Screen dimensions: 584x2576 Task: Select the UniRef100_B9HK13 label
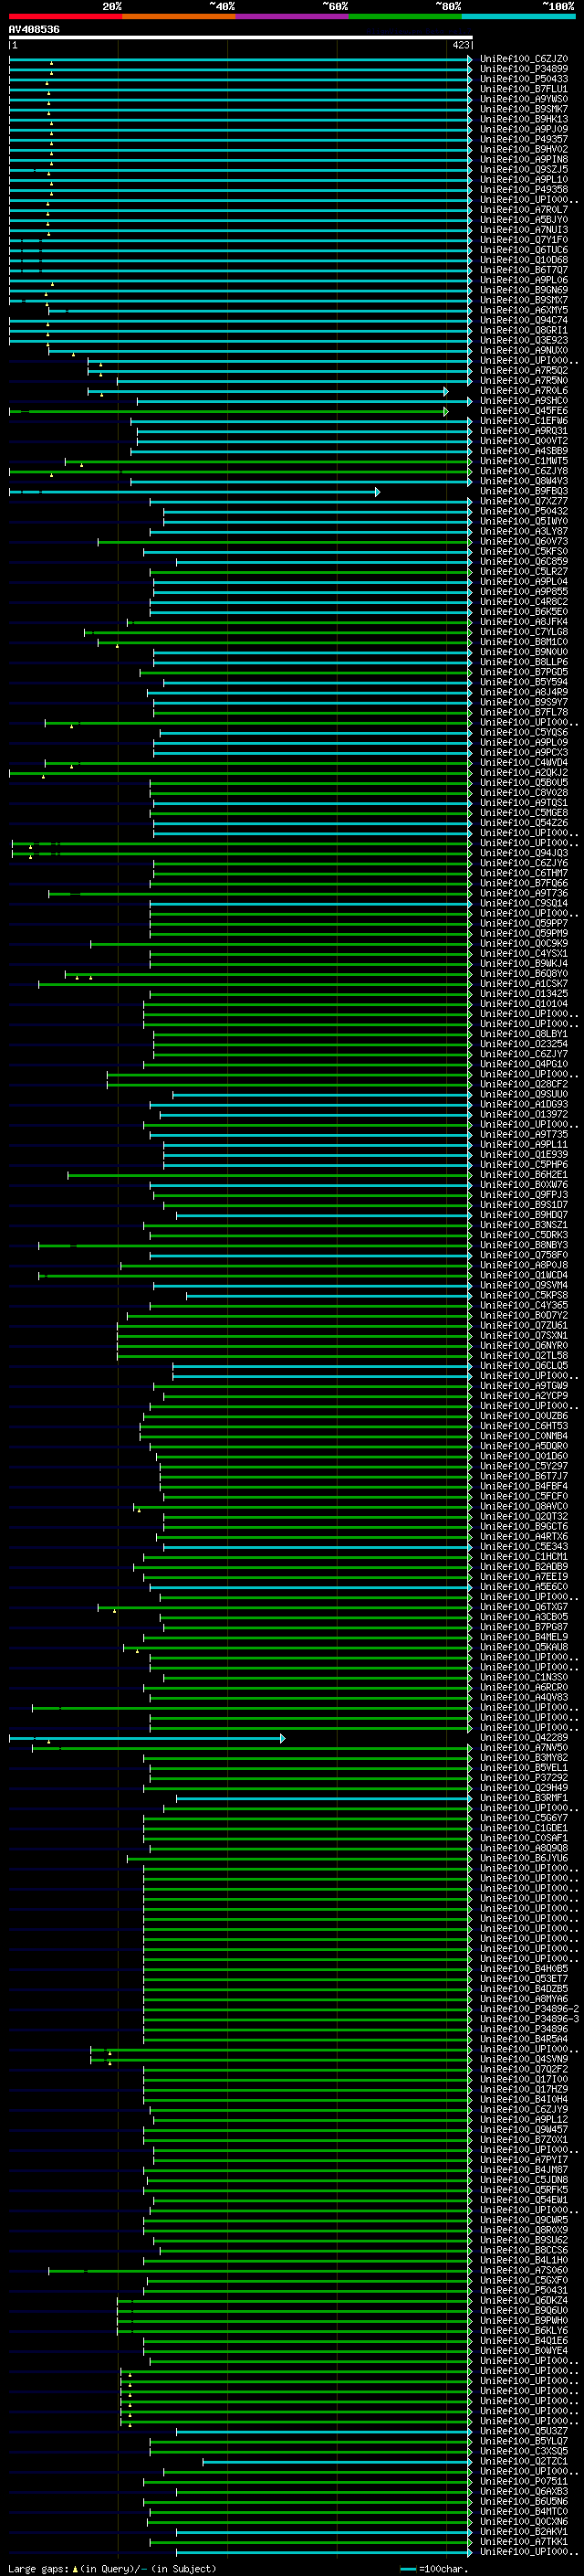point(524,119)
